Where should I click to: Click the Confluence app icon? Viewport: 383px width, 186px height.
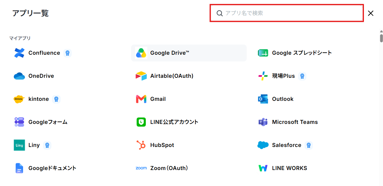[19, 53]
